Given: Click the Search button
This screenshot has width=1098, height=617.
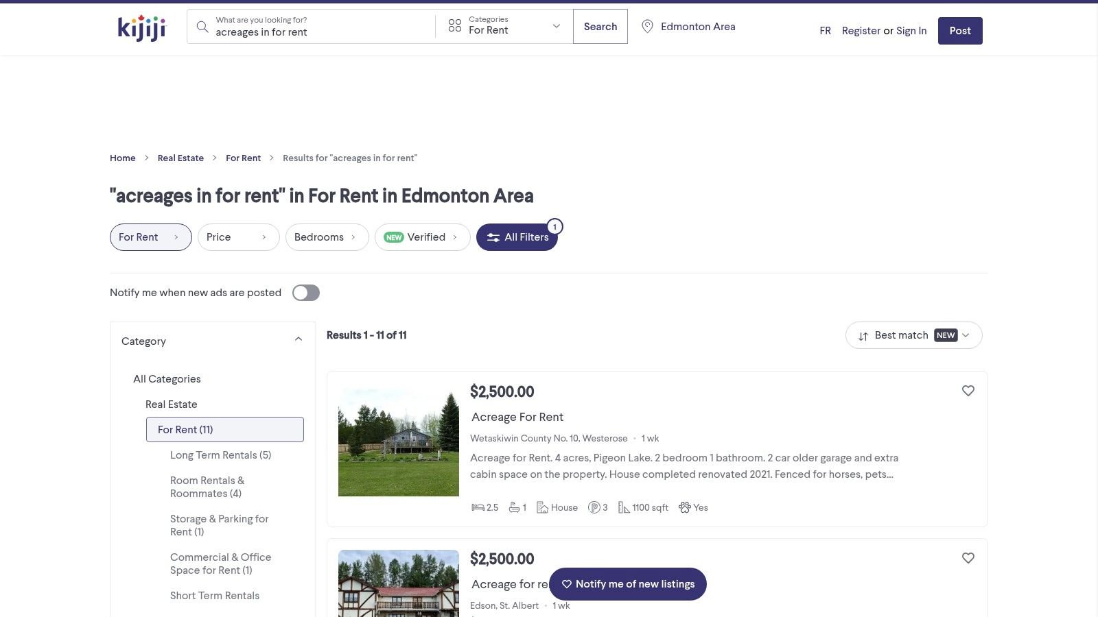Looking at the screenshot, I should (600, 26).
